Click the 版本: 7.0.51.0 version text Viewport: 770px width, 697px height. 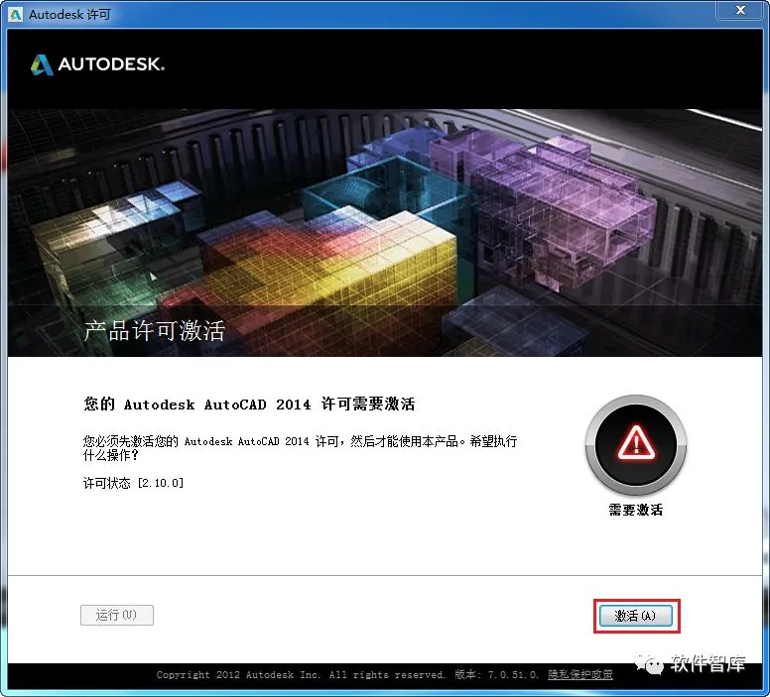coord(496,675)
